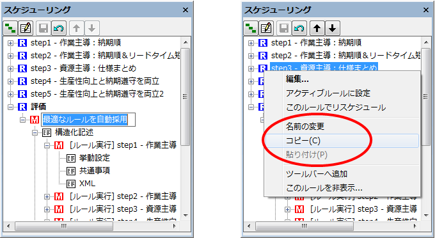This screenshot has width=435, height=238.
Task: Choose 名前の変更 in the context menu
Action: [x=305, y=127]
